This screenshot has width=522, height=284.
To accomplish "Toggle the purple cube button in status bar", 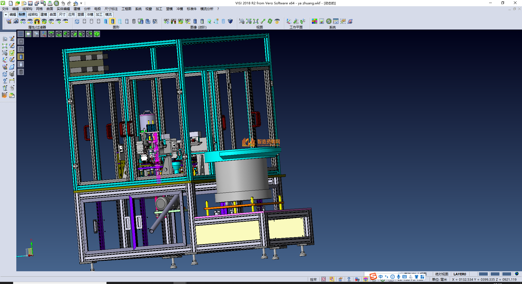I will [x=366, y=279].
